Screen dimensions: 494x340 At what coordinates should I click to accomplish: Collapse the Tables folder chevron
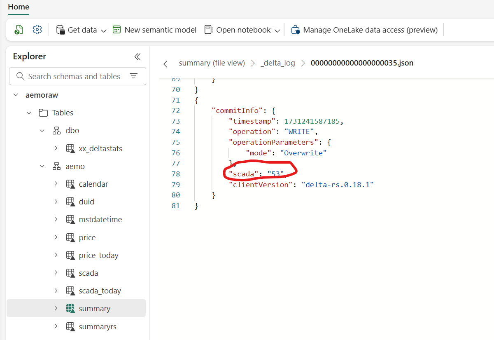(x=29, y=113)
